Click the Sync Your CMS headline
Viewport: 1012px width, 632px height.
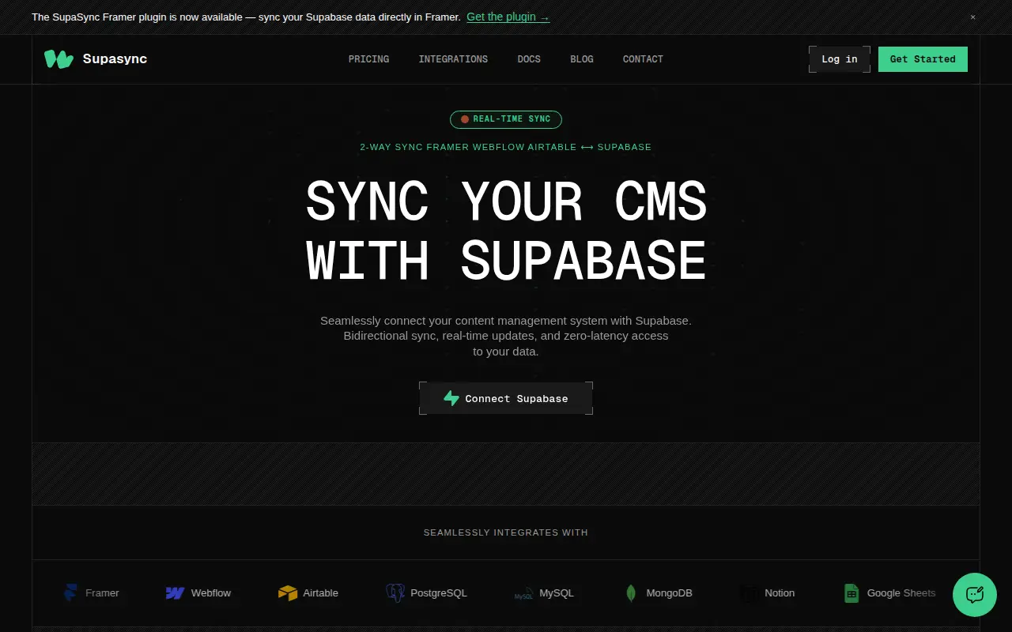(x=506, y=231)
